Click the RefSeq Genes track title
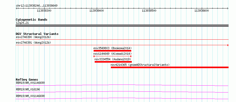 27,80
